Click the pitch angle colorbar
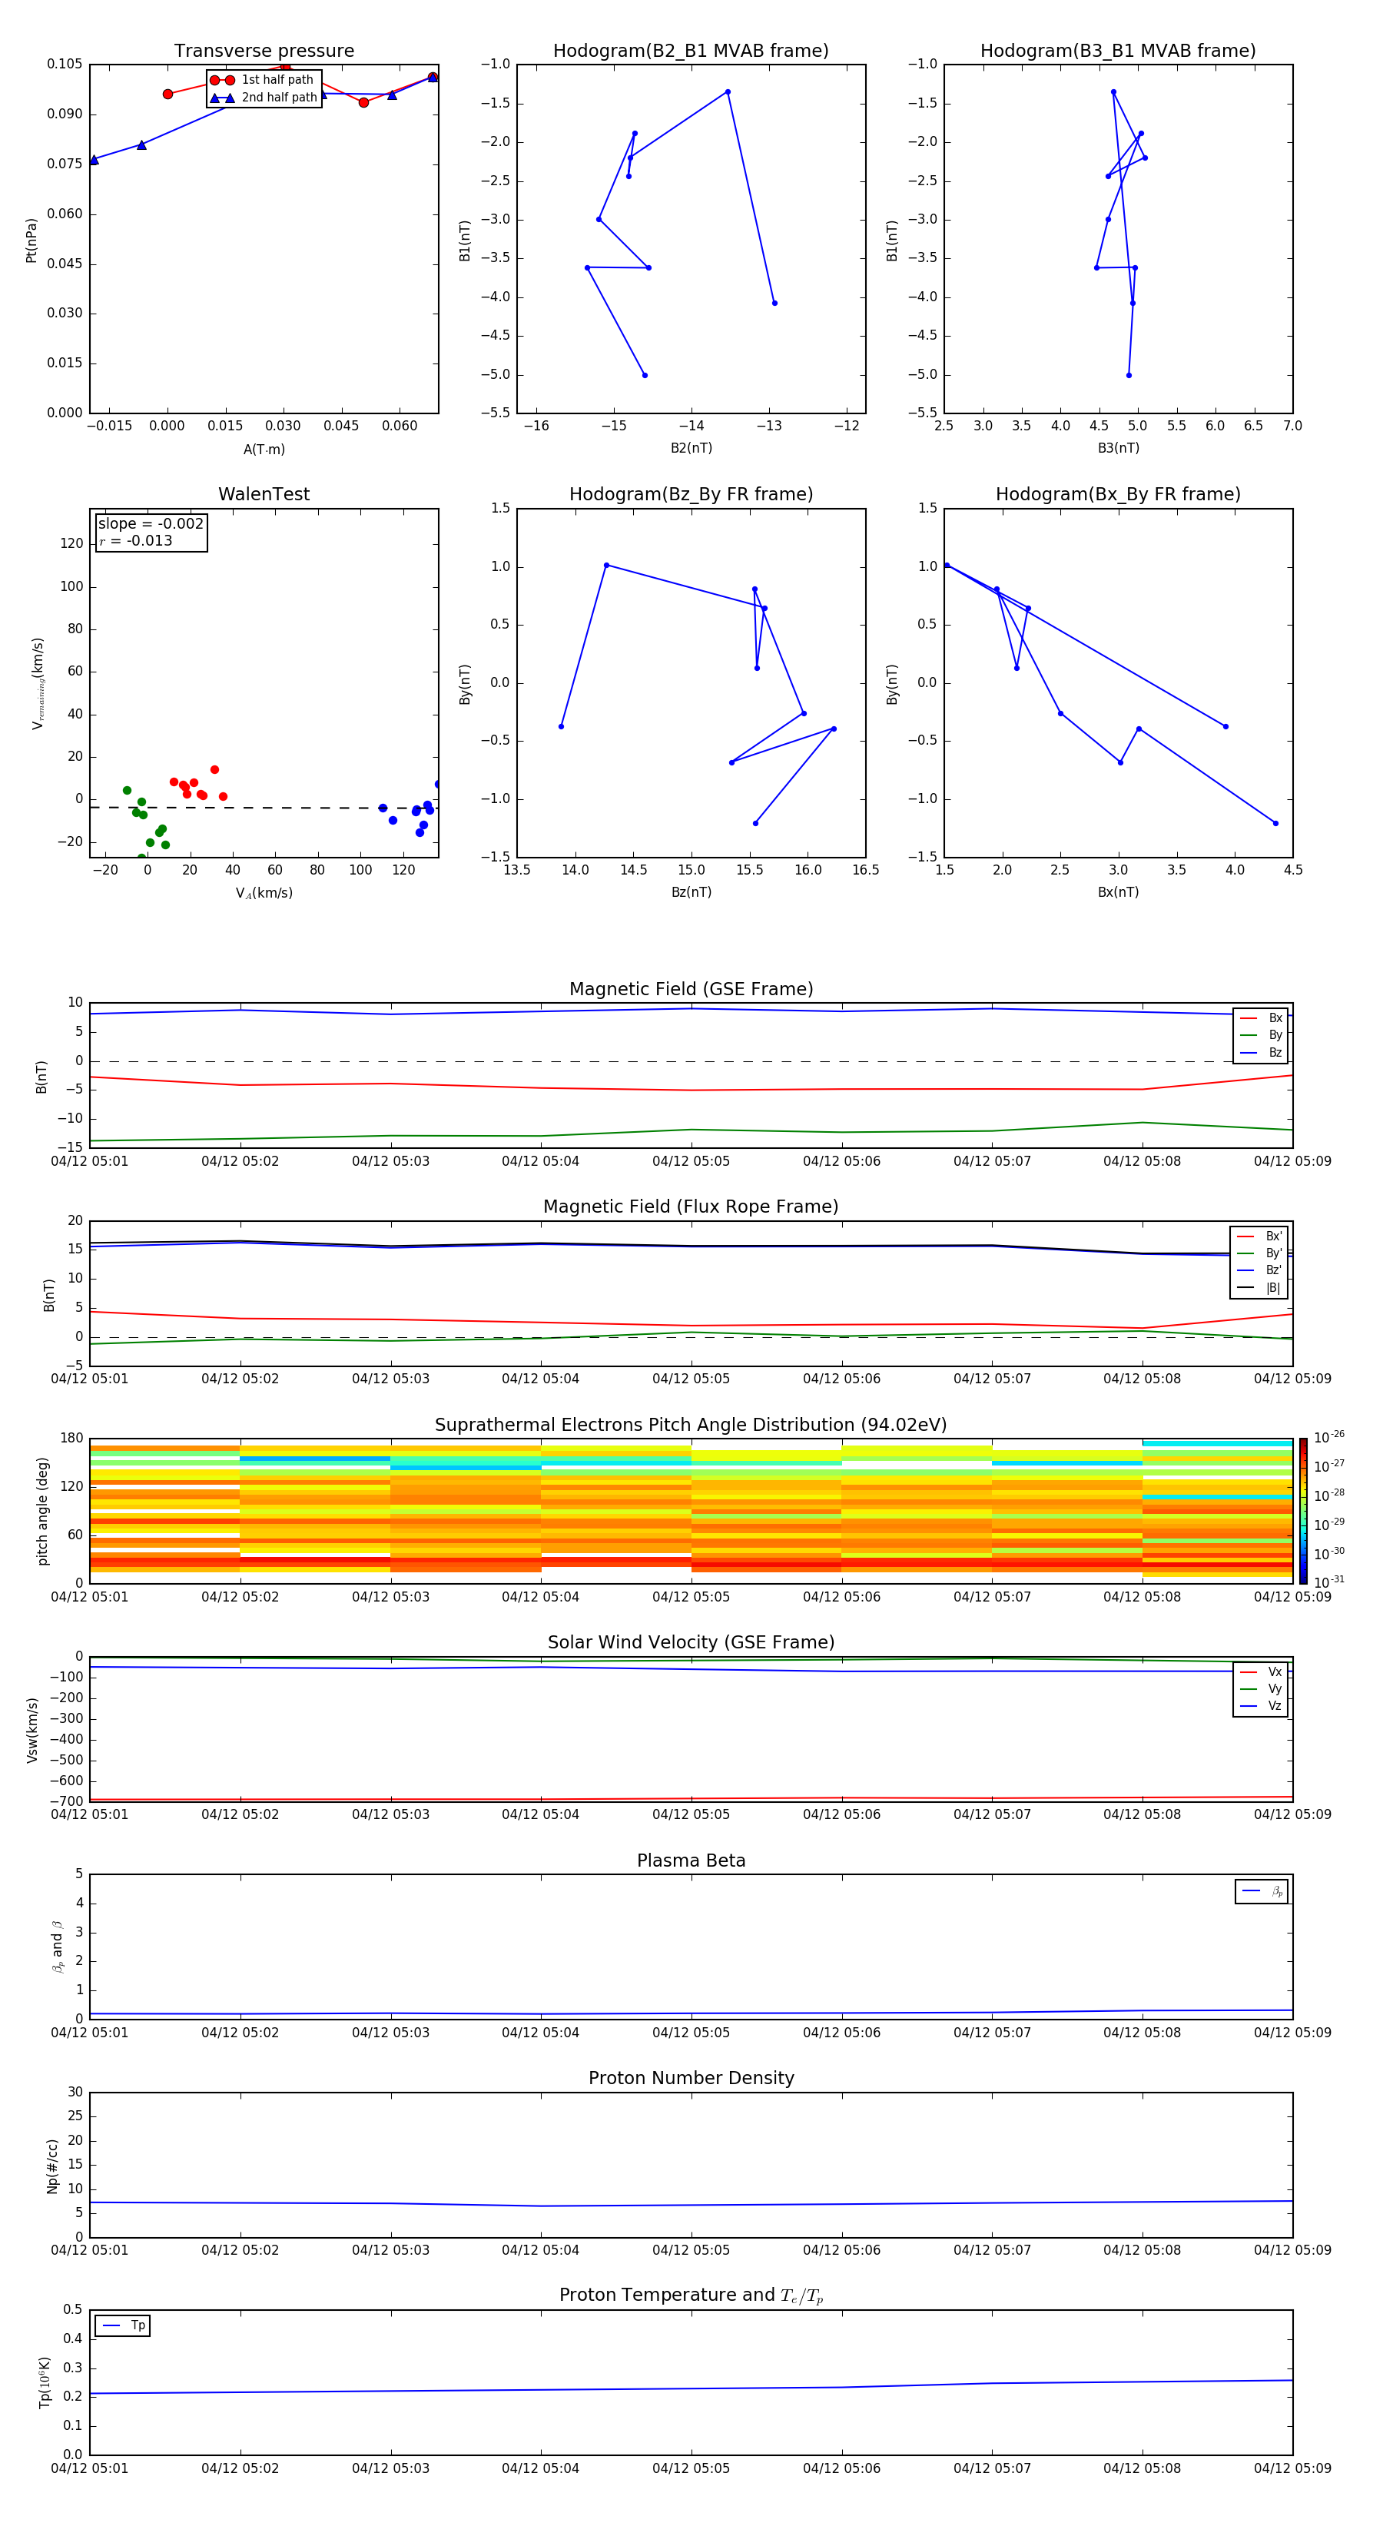 (x=1303, y=1511)
